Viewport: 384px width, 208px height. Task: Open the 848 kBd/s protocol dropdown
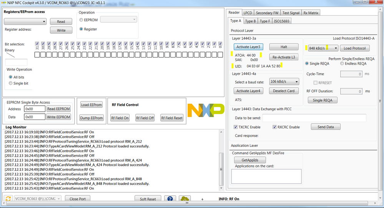point(323,48)
